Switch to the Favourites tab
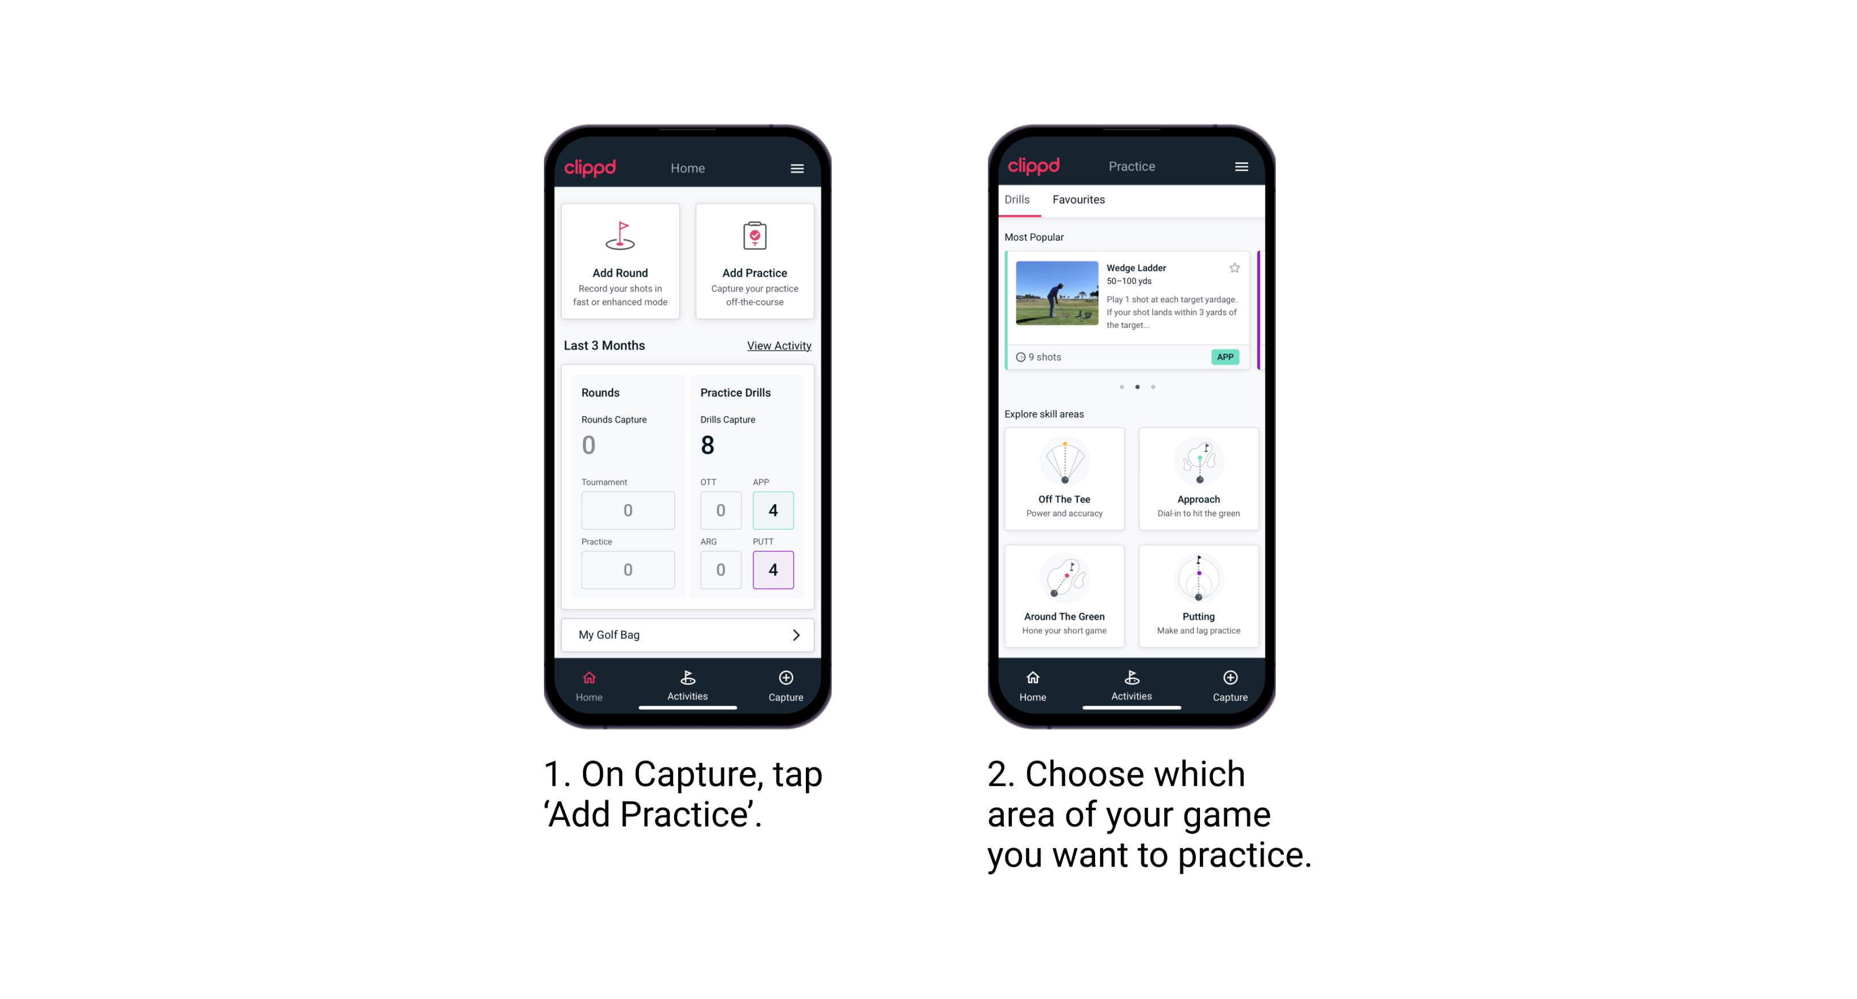The height and width of the screenshot is (999, 1857). coord(1079,200)
